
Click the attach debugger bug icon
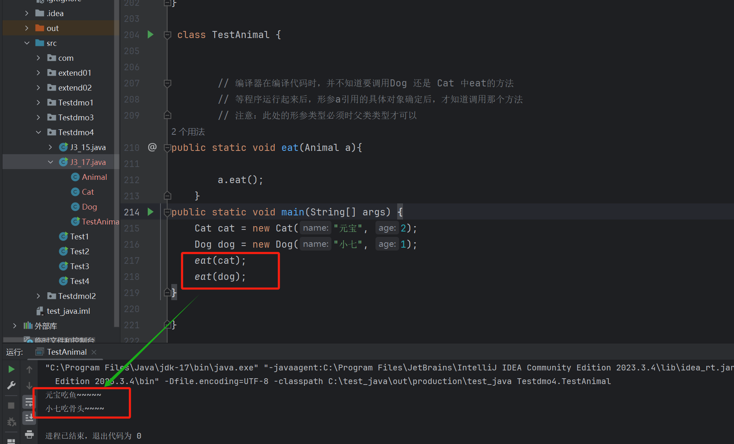pyautogui.click(x=12, y=422)
